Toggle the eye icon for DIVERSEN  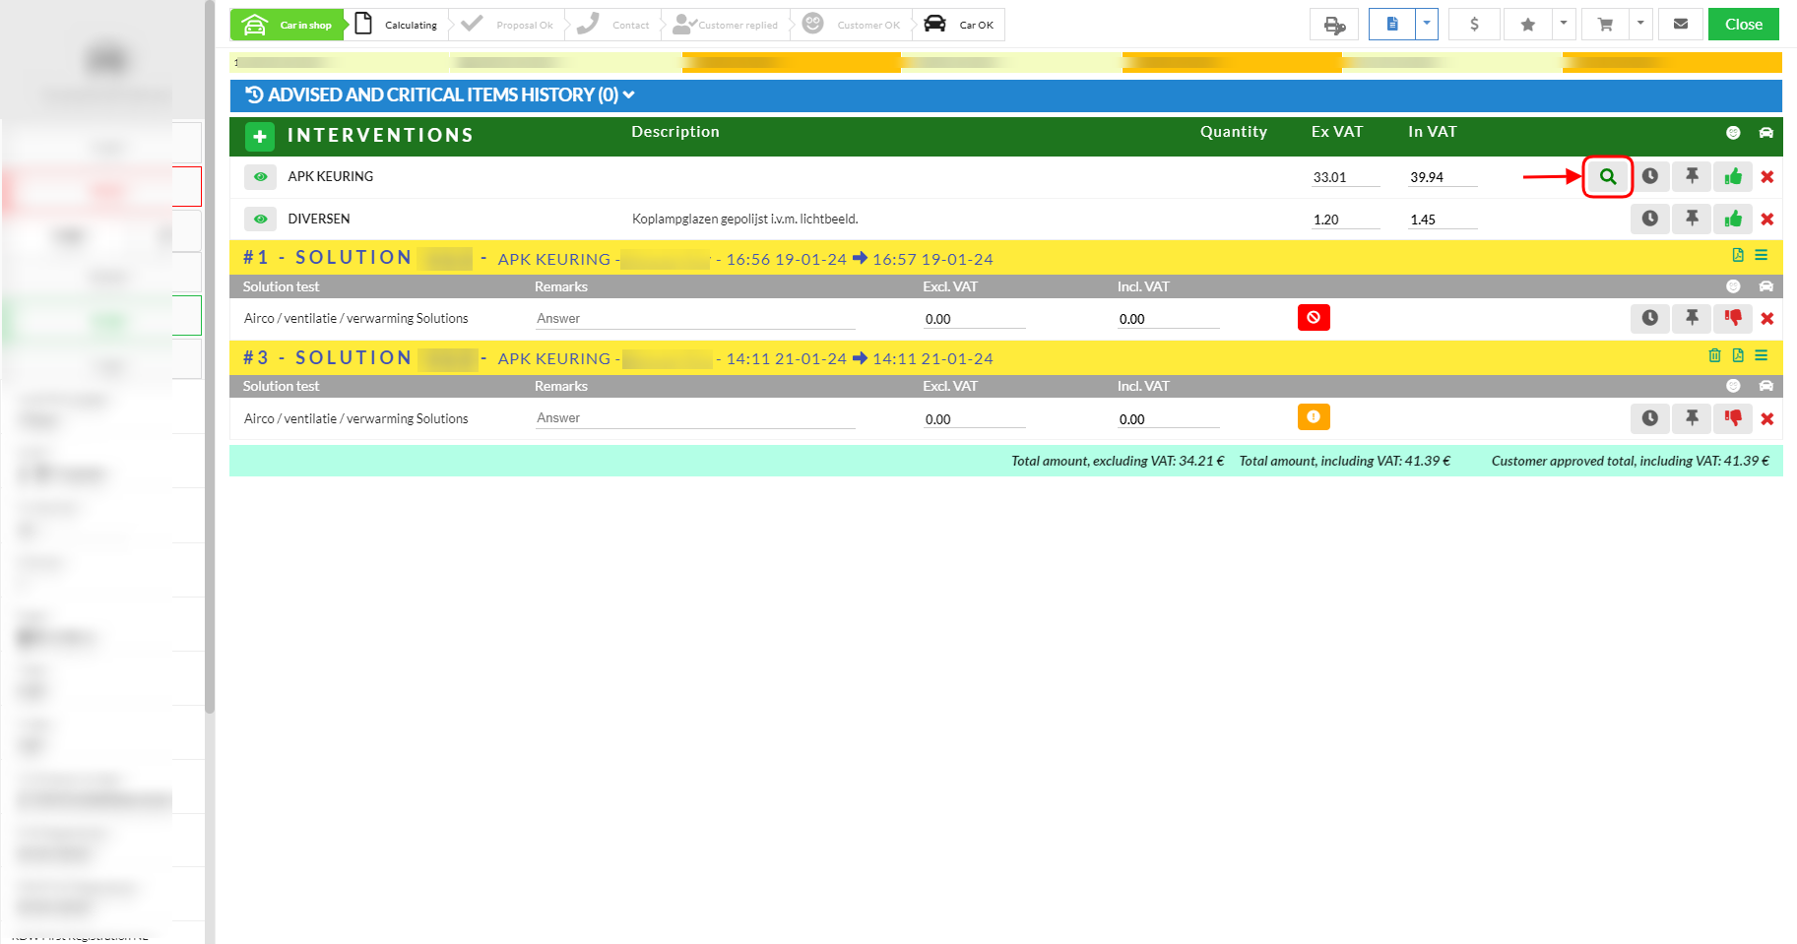pyautogui.click(x=260, y=220)
